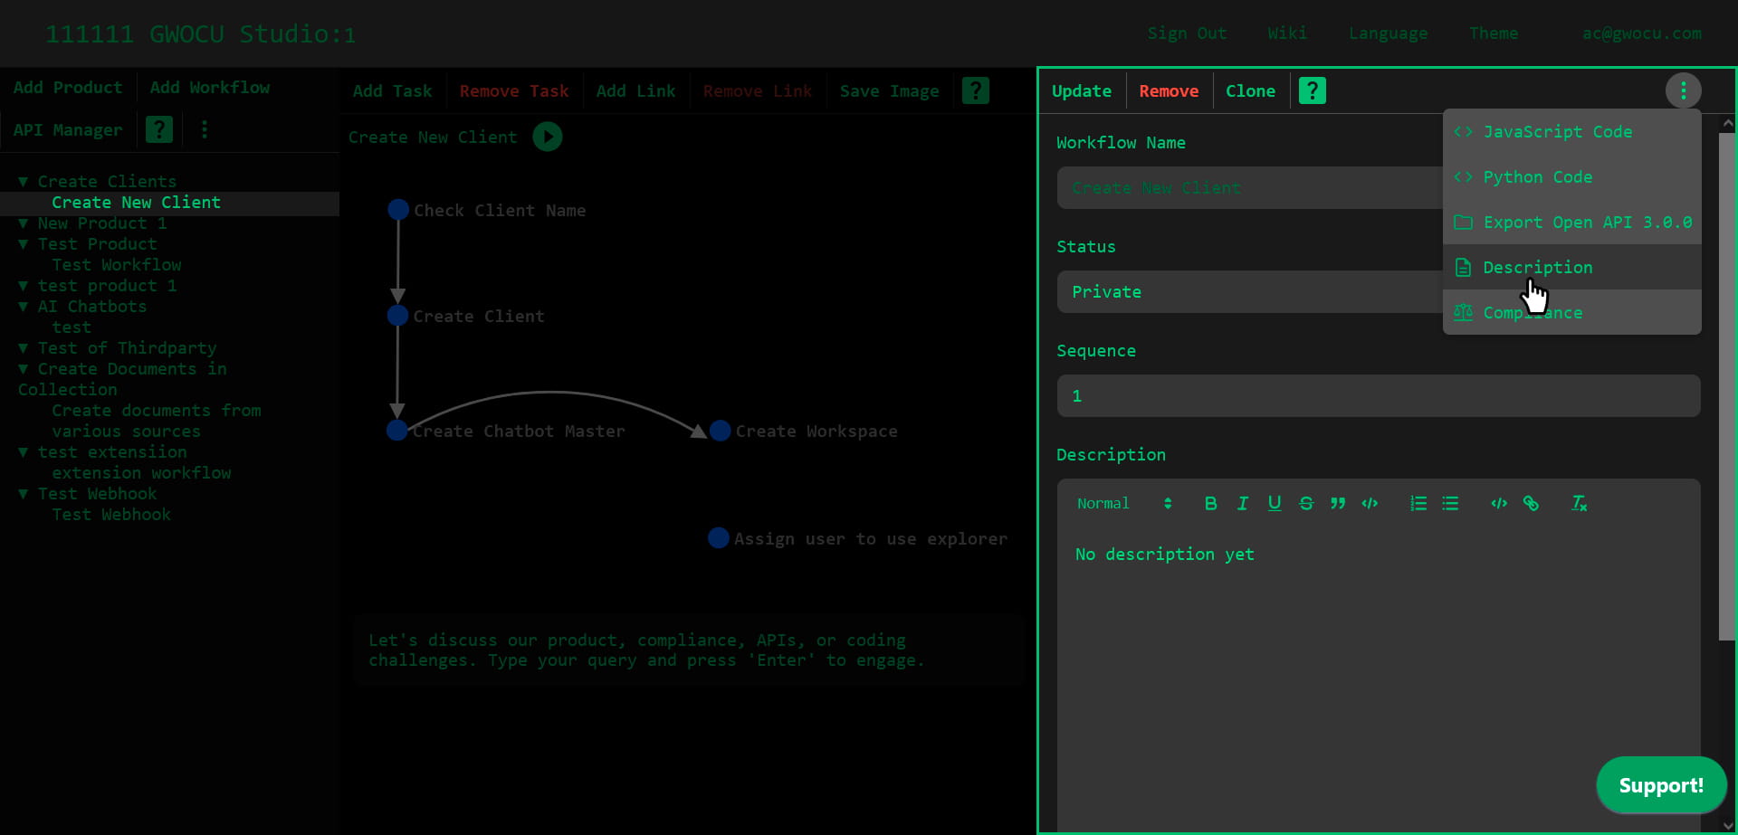Select the extension workflow tree item

coord(141,473)
